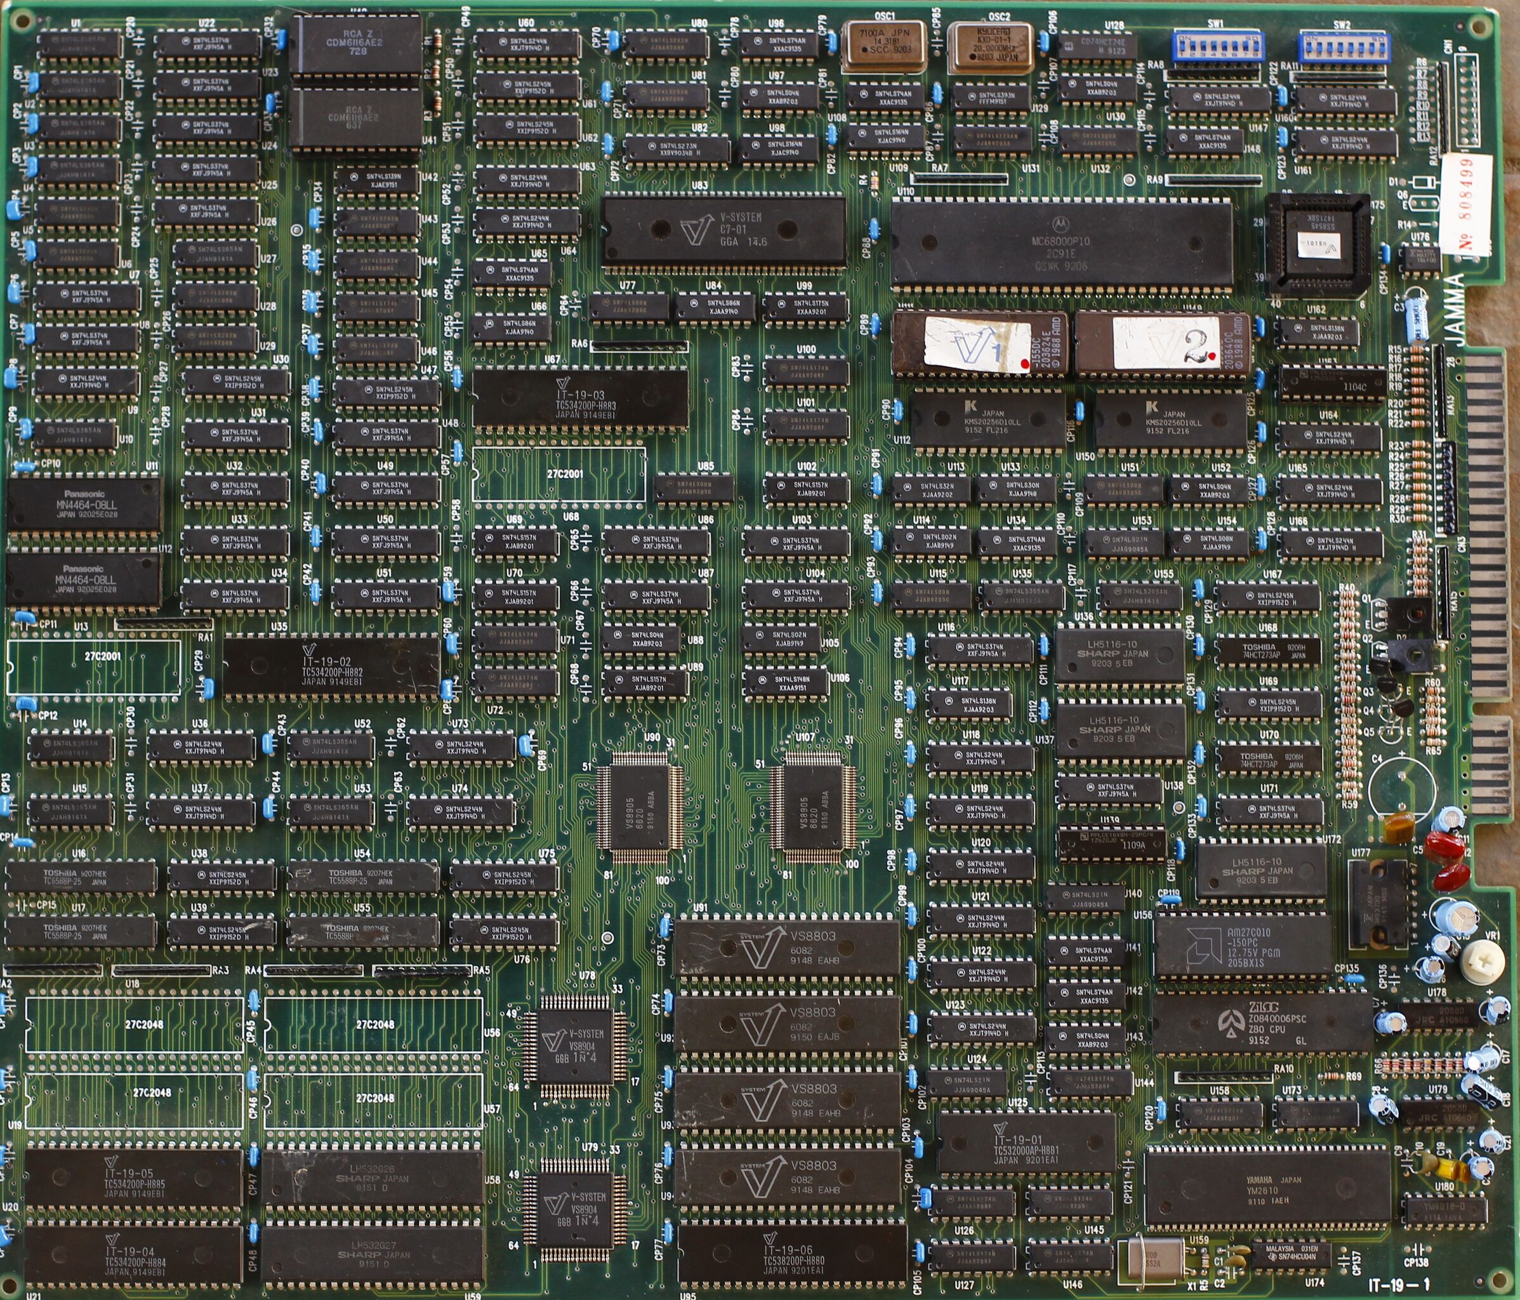Select the AMD AM27C010 EPROM
The width and height of the screenshot is (1520, 1300).
[1242, 946]
